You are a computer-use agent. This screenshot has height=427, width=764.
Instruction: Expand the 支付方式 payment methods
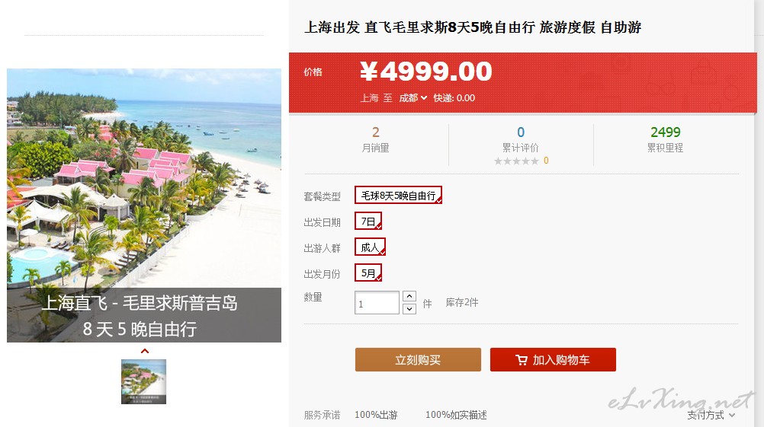711,415
